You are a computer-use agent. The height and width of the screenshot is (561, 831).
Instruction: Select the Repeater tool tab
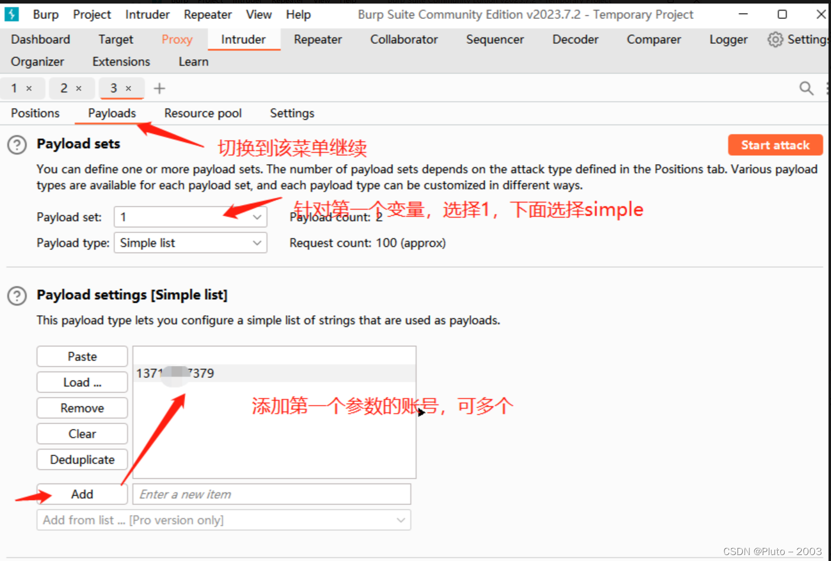click(318, 40)
